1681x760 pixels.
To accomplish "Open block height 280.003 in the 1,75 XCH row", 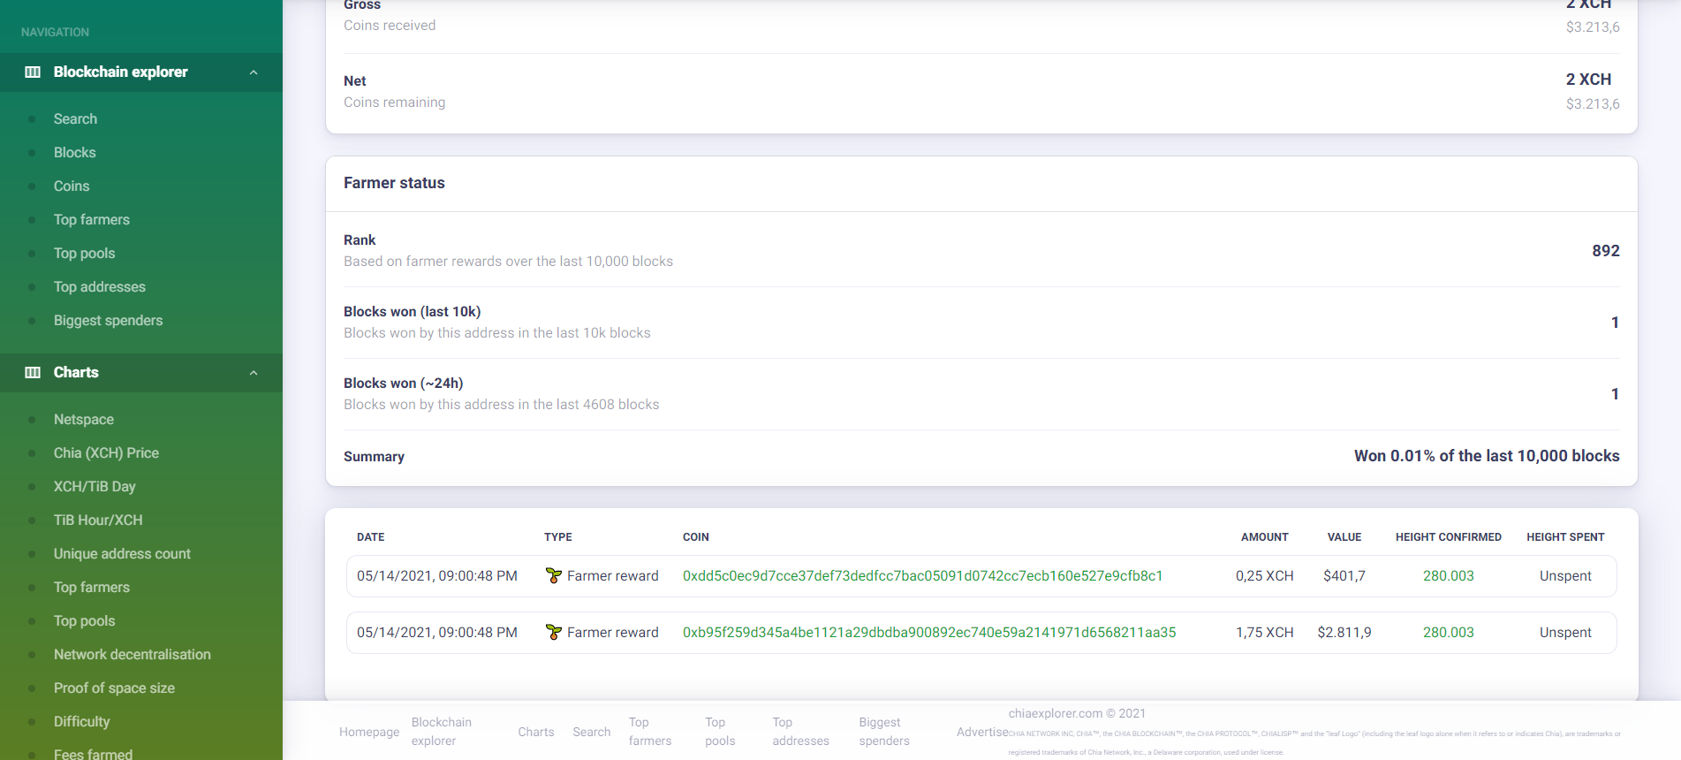I will [x=1449, y=632].
